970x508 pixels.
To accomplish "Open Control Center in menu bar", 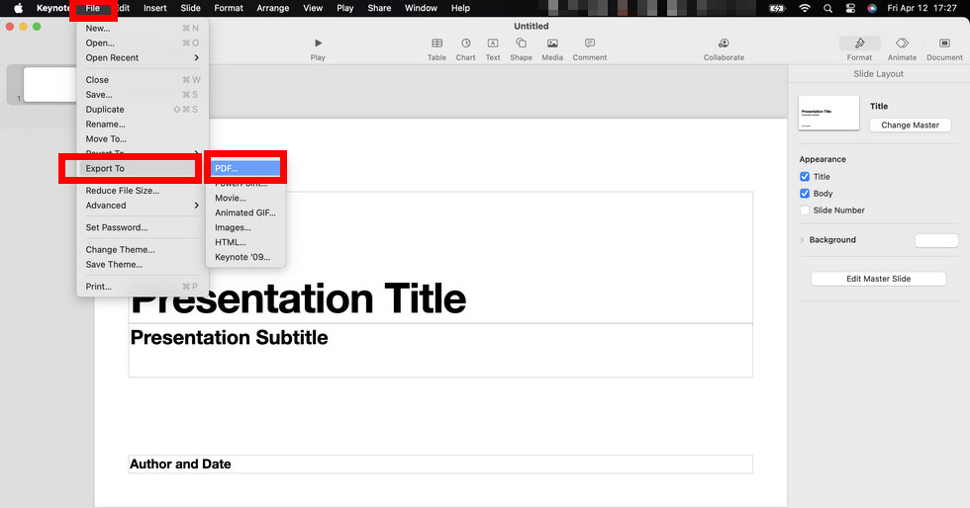I will [x=850, y=8].
